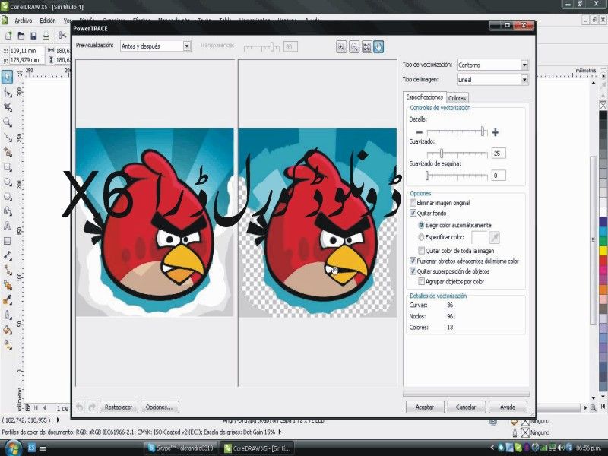Select the Table tool in toolbox
608x456 pixels.
(8, 241)
